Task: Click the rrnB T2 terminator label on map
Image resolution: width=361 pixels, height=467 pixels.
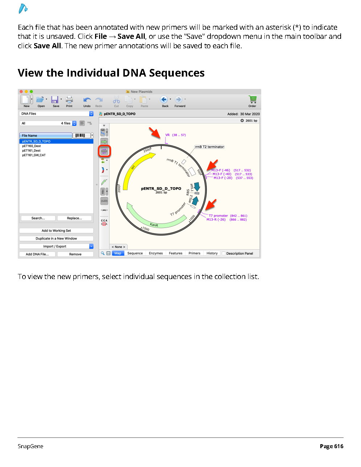Action: 209,147
